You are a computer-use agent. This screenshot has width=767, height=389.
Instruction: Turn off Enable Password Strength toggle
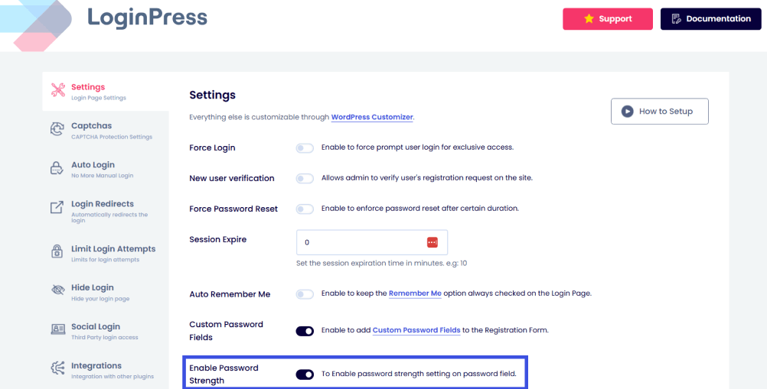point(305,374)
